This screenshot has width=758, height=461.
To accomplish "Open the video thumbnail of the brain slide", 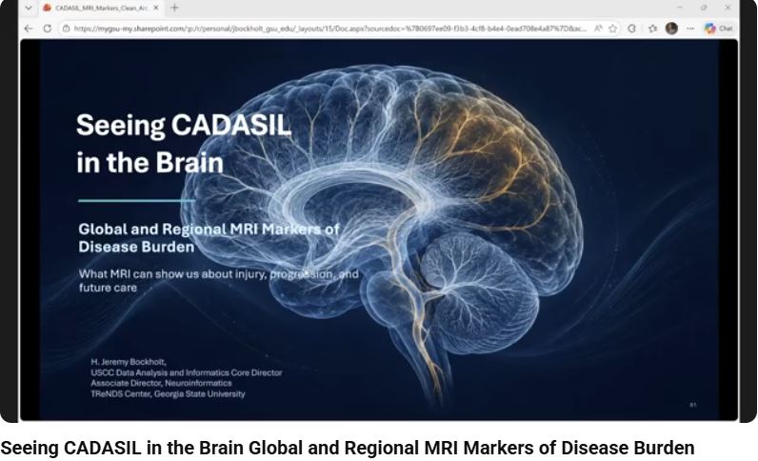I will click(x=378, y=210).
